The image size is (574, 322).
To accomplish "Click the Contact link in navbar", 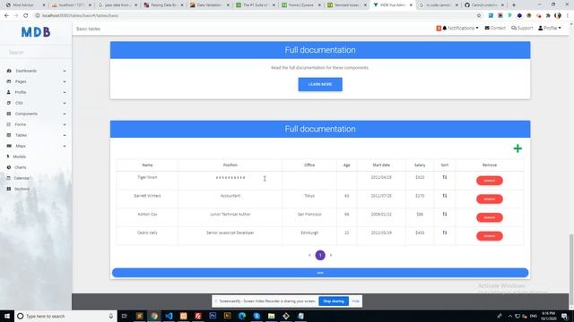I will [x=495, y=28].
